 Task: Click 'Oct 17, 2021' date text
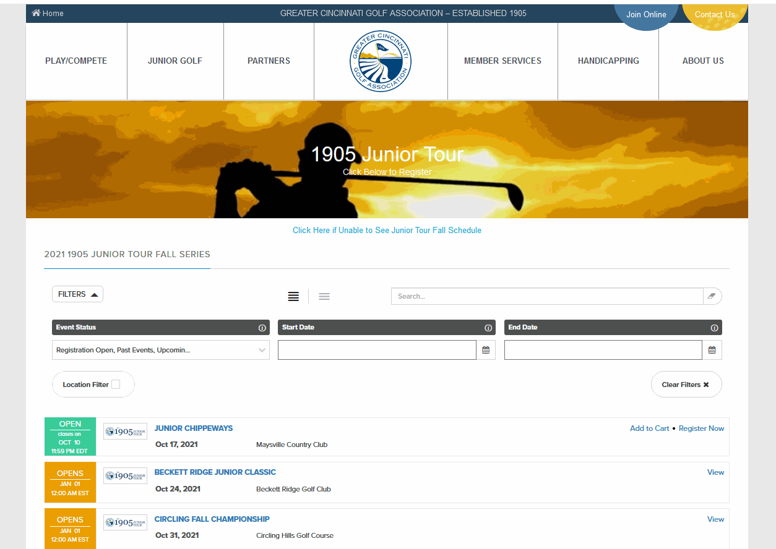(176, 444)
